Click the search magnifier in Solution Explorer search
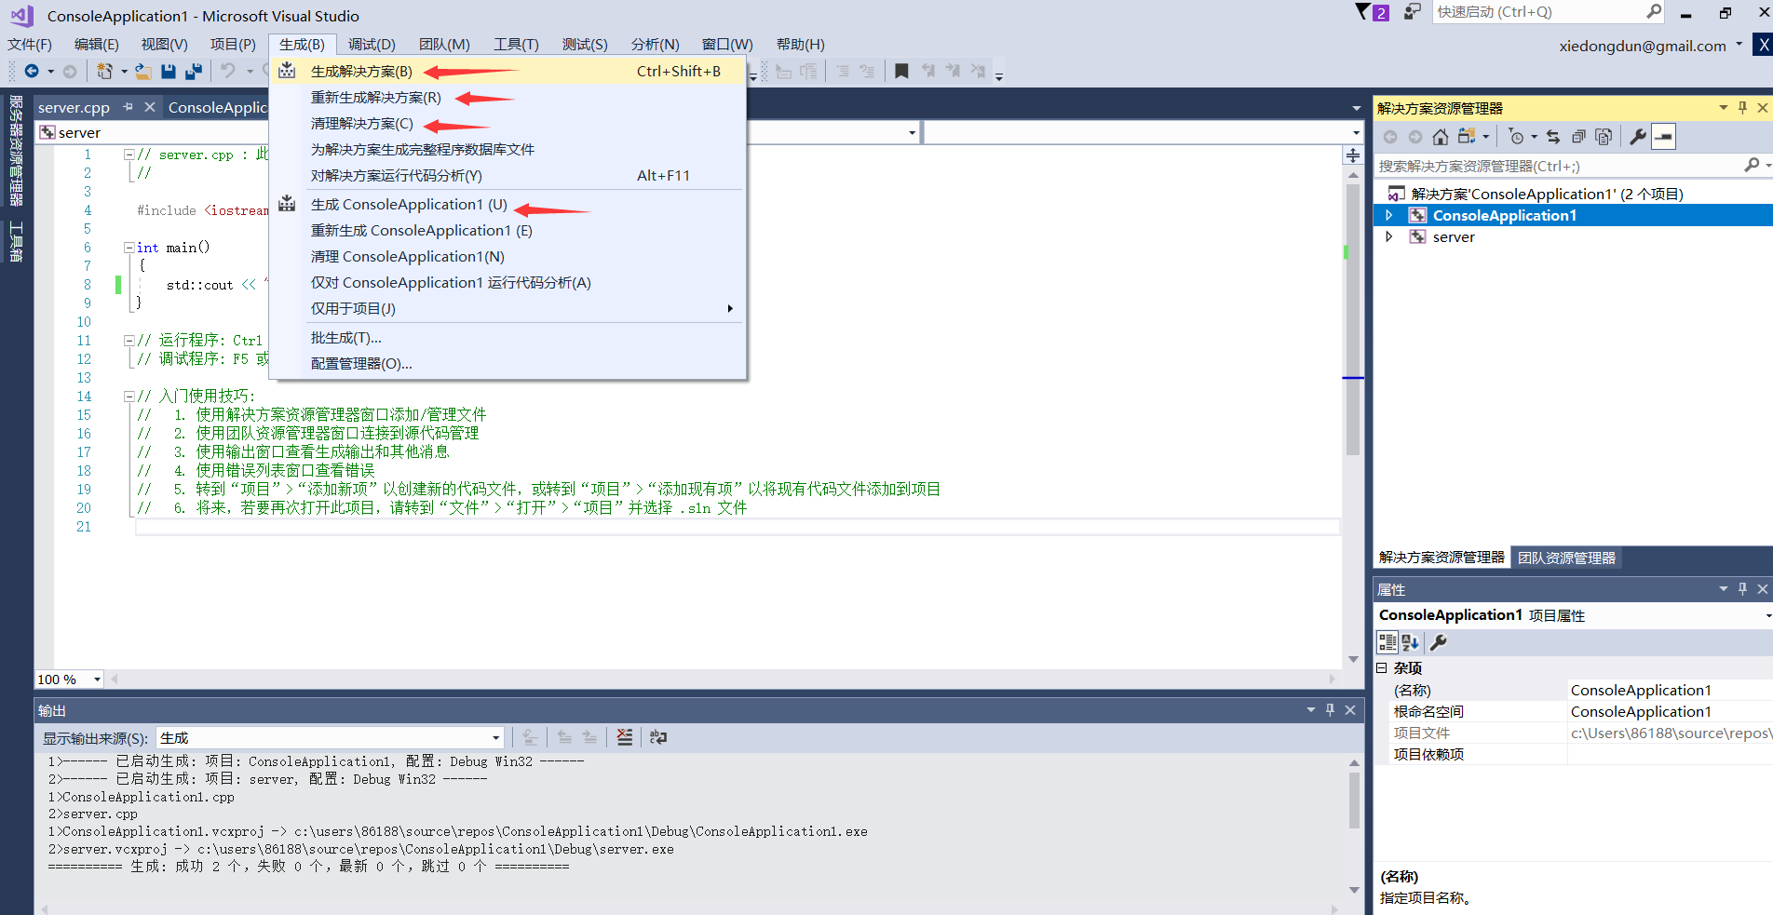Image resolution: width=1773 pixels, height=915 pixels. (x=1752, y=165)
